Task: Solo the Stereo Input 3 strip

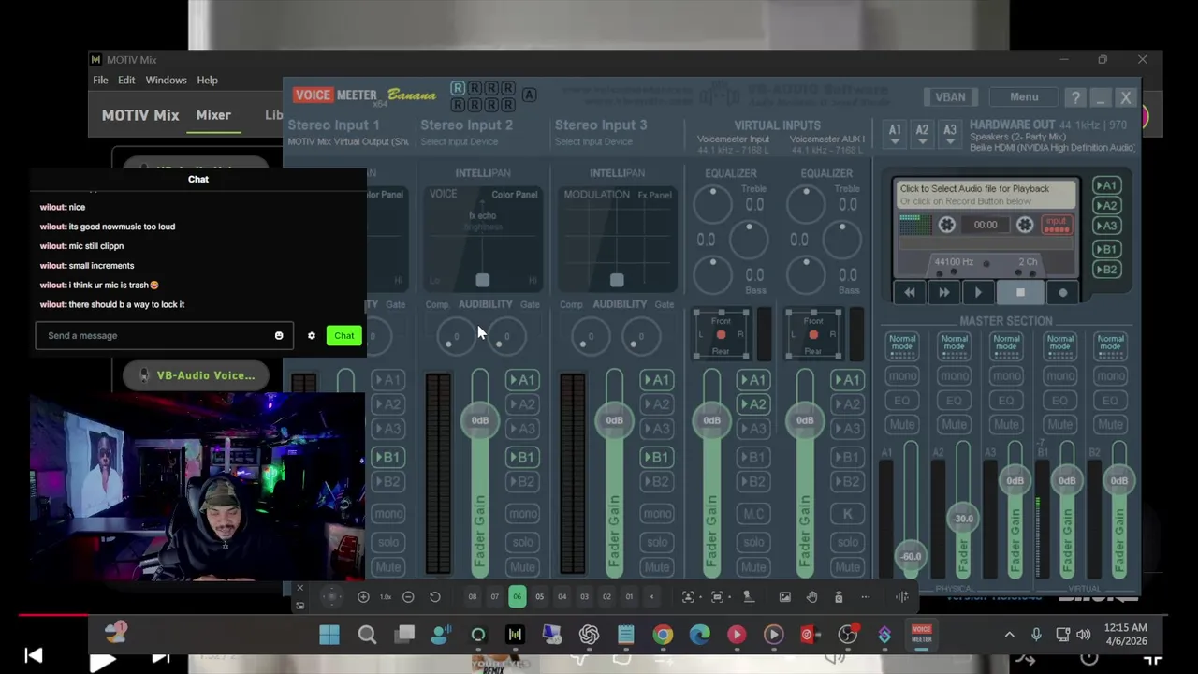Action: [657, 542]
